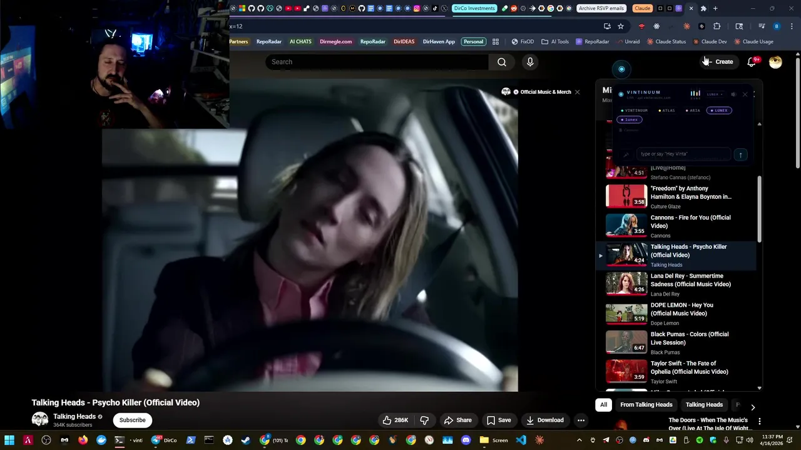Select From Talking Heads filter chip
This screenshot has height=450, width=801.
click(646, 405)
